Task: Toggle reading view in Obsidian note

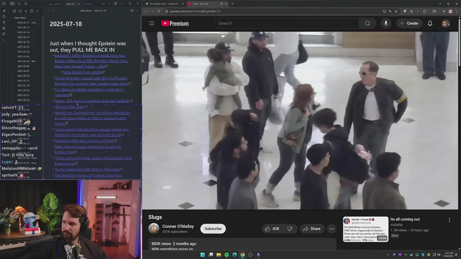Action: [132, 11]
